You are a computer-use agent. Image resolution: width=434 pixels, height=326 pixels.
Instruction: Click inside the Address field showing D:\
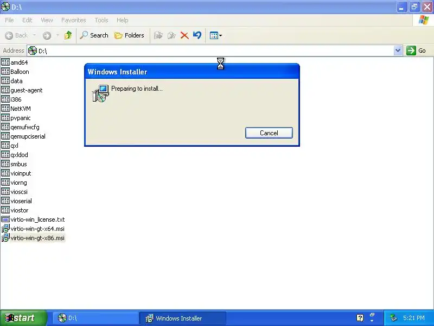tap(210, 51)
